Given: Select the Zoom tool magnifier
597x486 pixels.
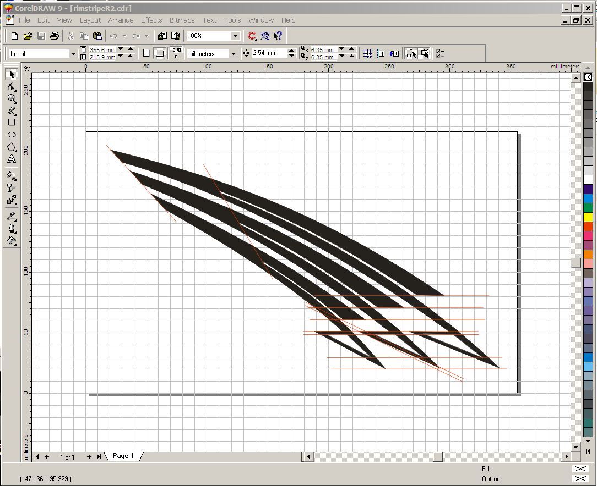Looking at the screenshot, I should coord(12,98).
